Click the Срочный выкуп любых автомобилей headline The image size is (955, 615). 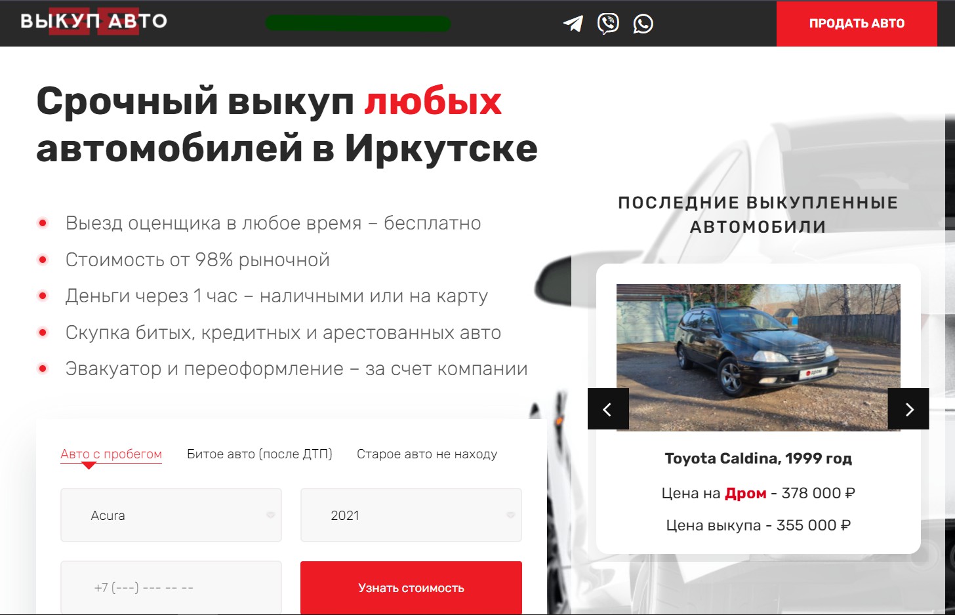[287, 125]
